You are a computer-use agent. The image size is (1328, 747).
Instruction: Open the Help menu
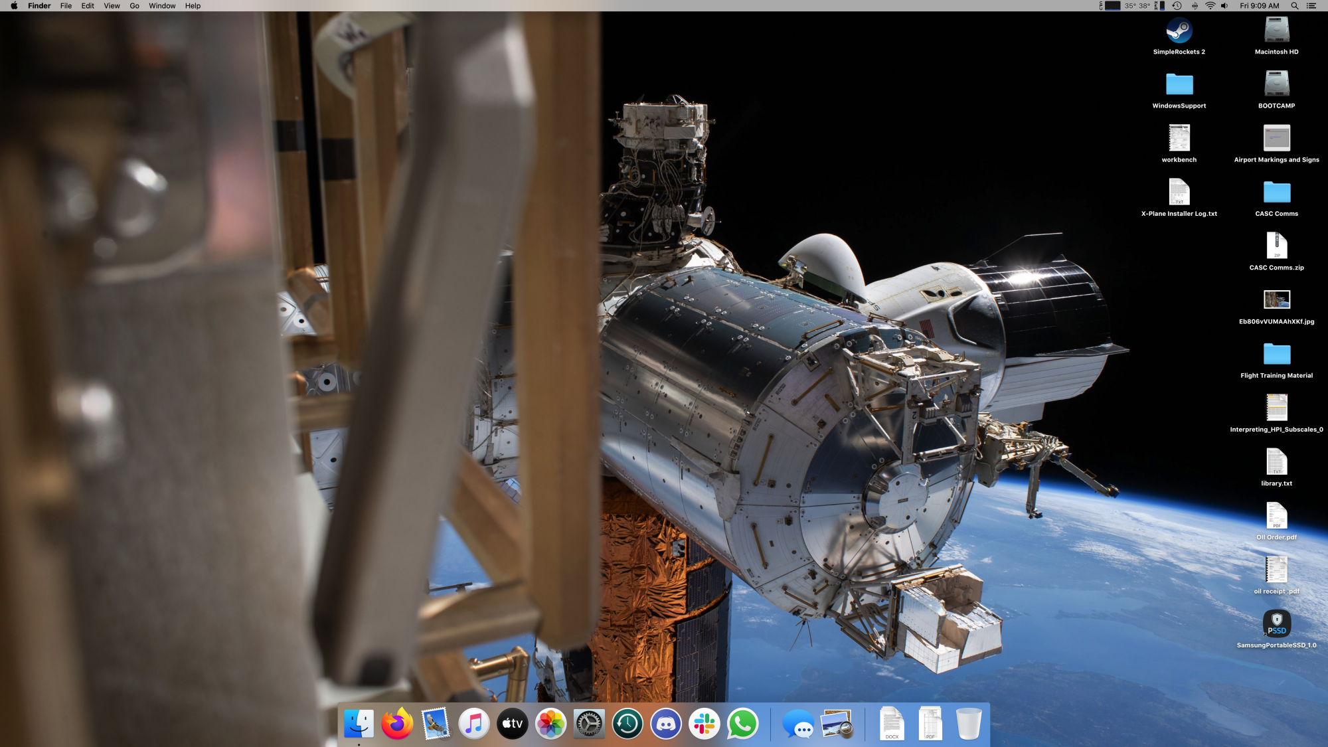tap(193, 5)
